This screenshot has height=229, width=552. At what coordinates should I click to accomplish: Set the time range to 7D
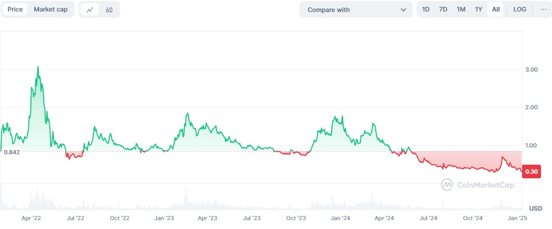coord(443,9)
